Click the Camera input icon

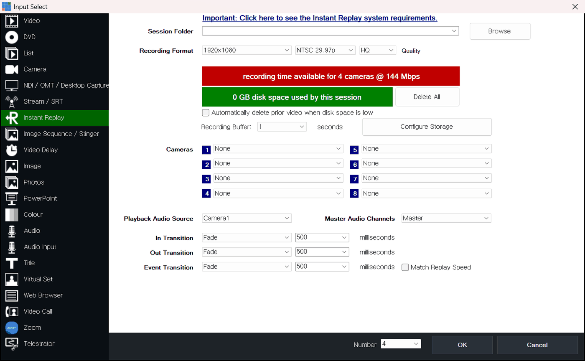[12, 69]
